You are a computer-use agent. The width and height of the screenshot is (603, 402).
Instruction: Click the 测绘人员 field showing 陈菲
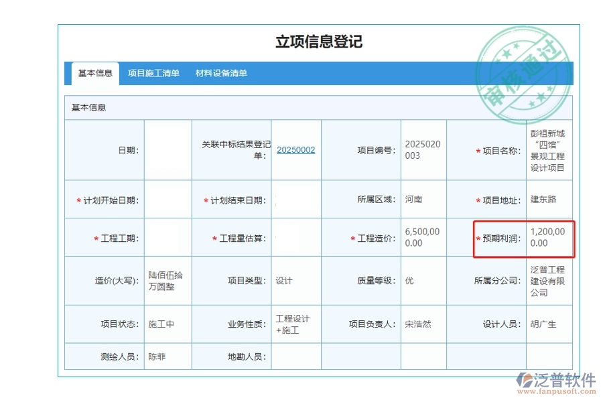(167, 356)
